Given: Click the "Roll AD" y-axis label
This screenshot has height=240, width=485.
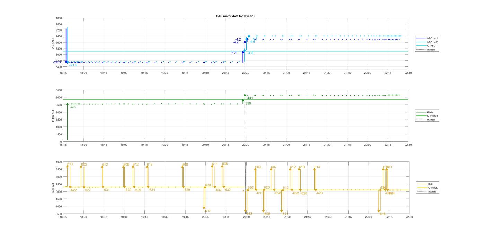Looking at the screenshot, I should [x=53, y=187].
